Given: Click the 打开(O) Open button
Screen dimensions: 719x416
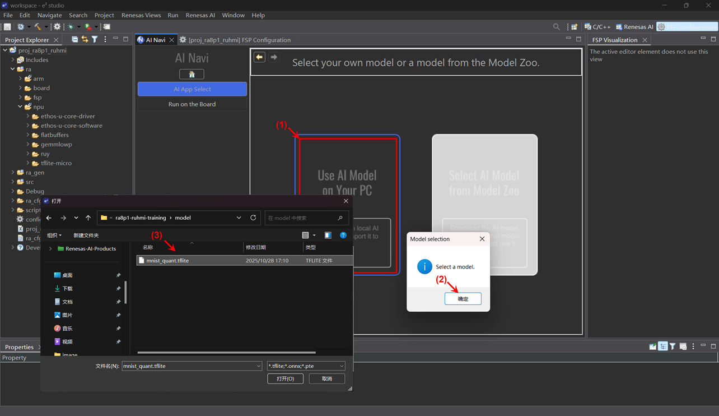Looking at the screenshot, I should [286, 378].
